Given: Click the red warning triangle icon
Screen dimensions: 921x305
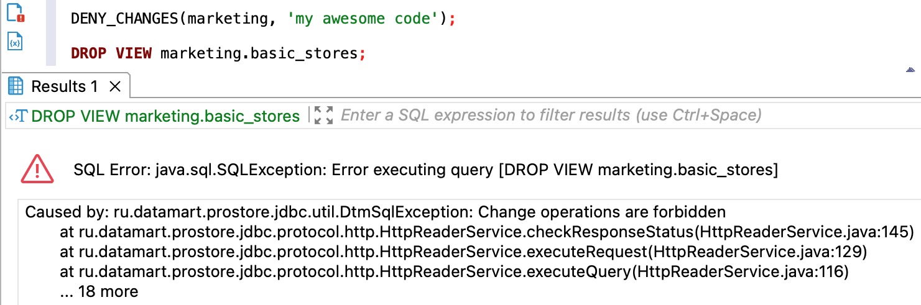Looking at the screenshot, I should pos(37,170).
